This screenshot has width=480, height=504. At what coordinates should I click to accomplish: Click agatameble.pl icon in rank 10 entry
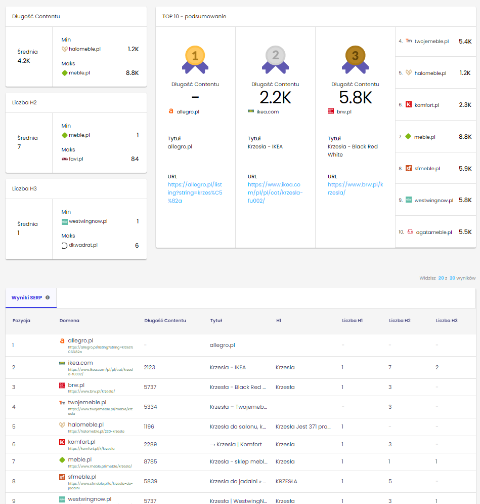click(x=410, y=232)
